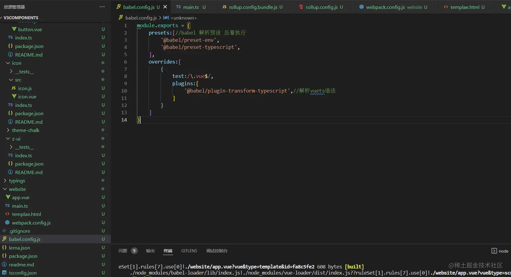Screen dimensions: 511x277
Task: Click the node terminal icon in panel
Action: click(494, 251)
